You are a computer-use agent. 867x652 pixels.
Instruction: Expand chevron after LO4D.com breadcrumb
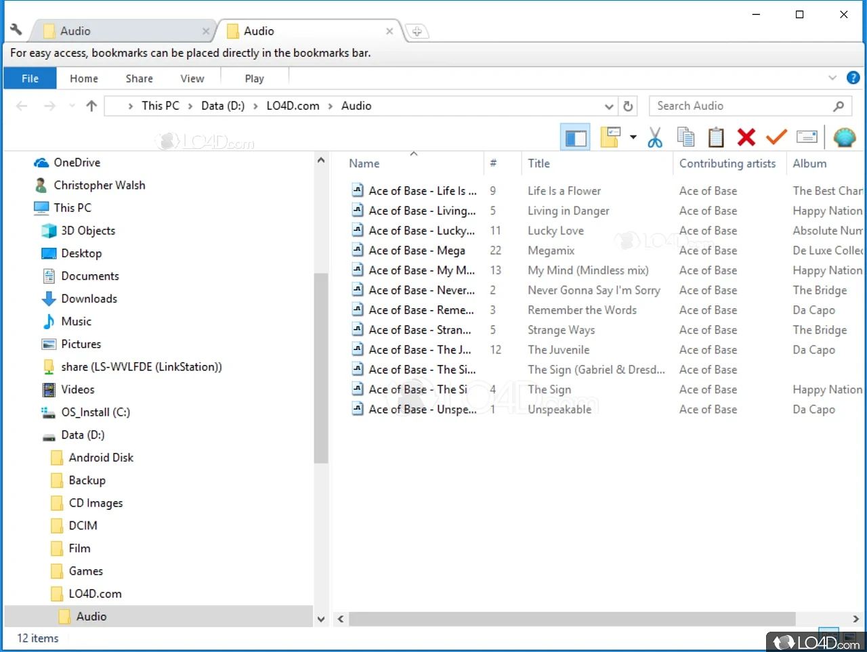point(331,106)
